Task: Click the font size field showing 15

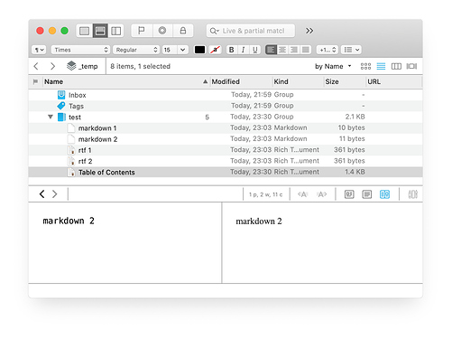Action: pos(170,50)
